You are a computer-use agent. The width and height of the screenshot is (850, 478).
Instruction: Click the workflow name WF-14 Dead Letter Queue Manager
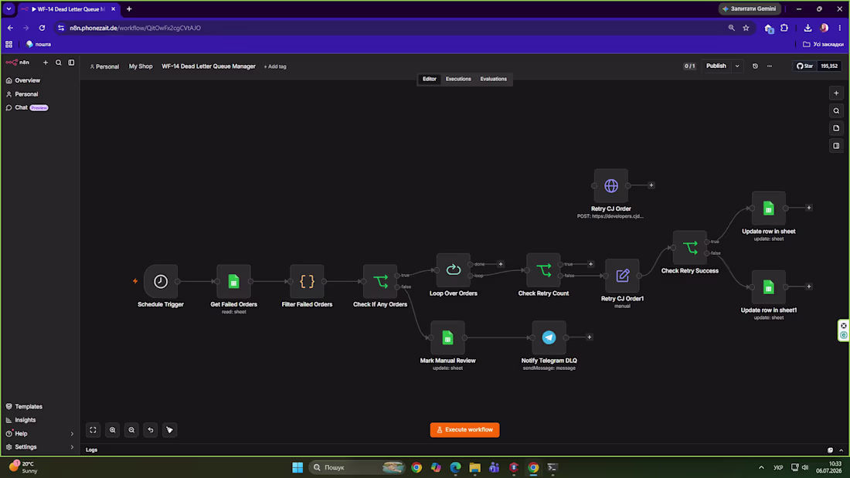click(209, 66)
